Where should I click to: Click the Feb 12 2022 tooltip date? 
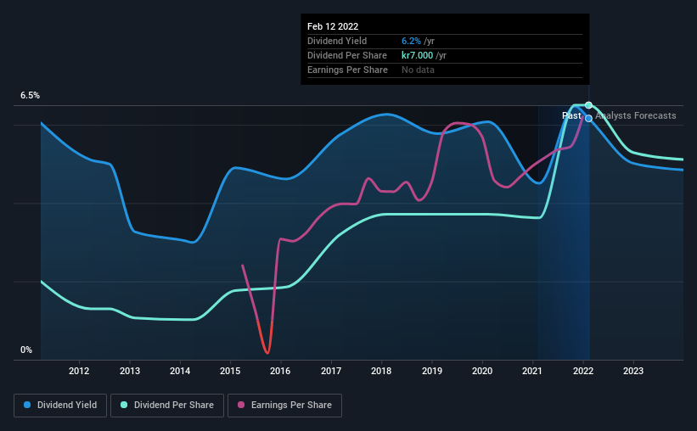pos(333,26)
